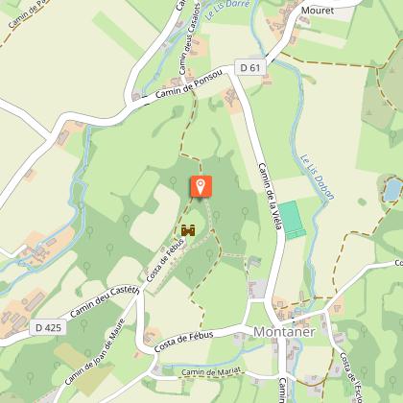Select the D 425 road shield

pos(48,327)
